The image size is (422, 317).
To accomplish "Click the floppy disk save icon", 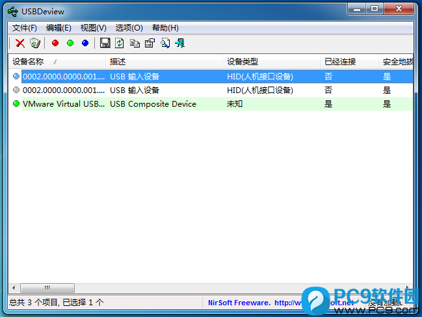I will coord(105,43).
